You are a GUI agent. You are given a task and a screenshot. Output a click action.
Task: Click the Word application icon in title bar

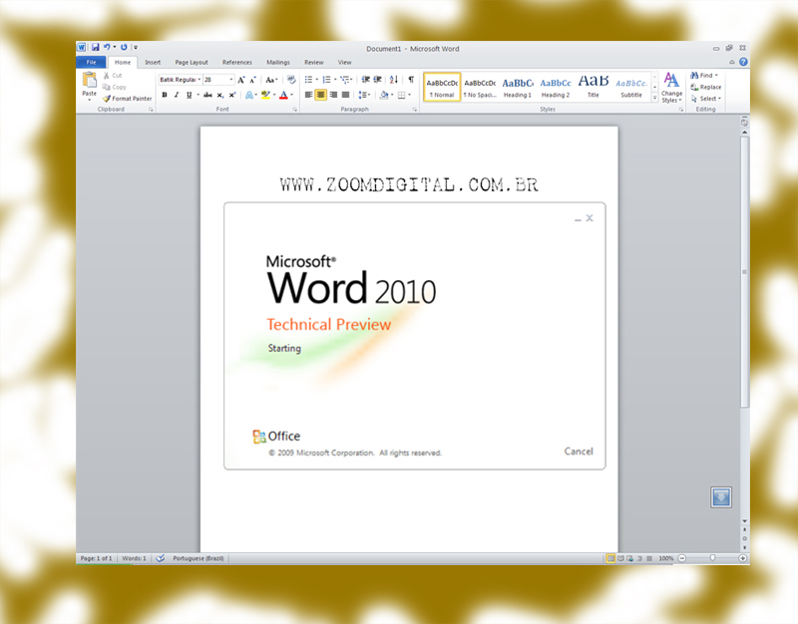(82, 47)
